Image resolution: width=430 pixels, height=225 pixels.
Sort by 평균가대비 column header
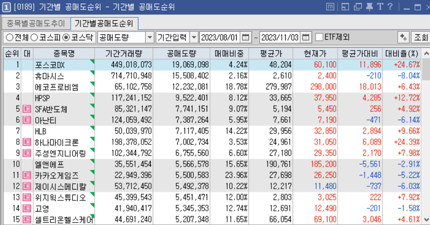[x=360, y=54]
